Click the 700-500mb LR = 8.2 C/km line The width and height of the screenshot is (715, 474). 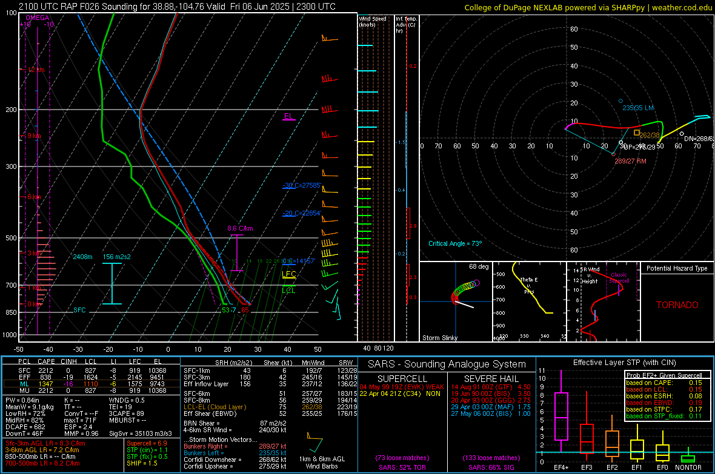point(42,463)
